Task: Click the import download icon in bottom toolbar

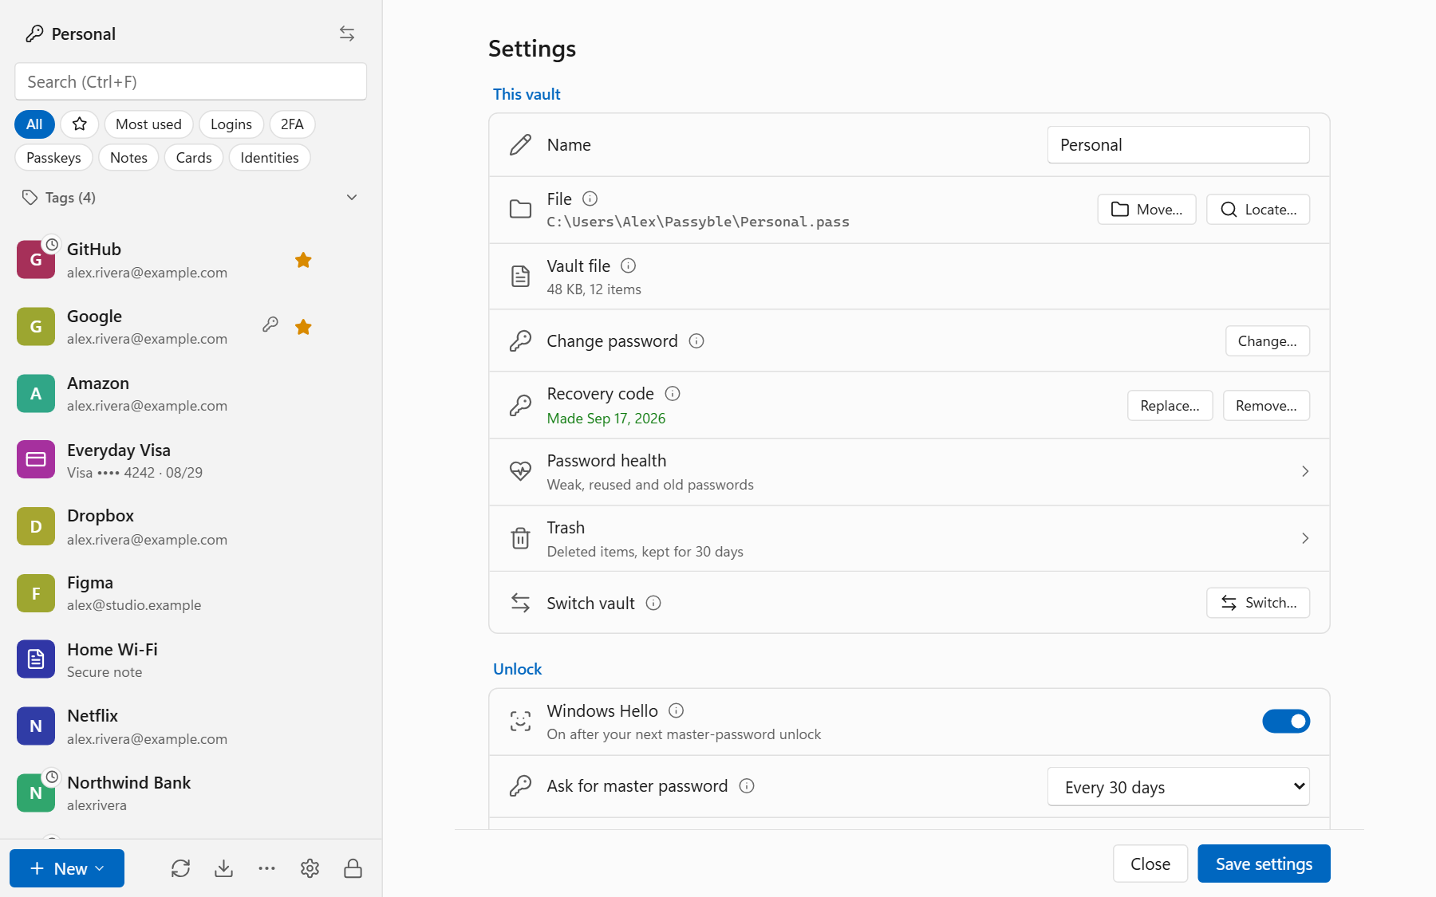Action: coord(224,868)
